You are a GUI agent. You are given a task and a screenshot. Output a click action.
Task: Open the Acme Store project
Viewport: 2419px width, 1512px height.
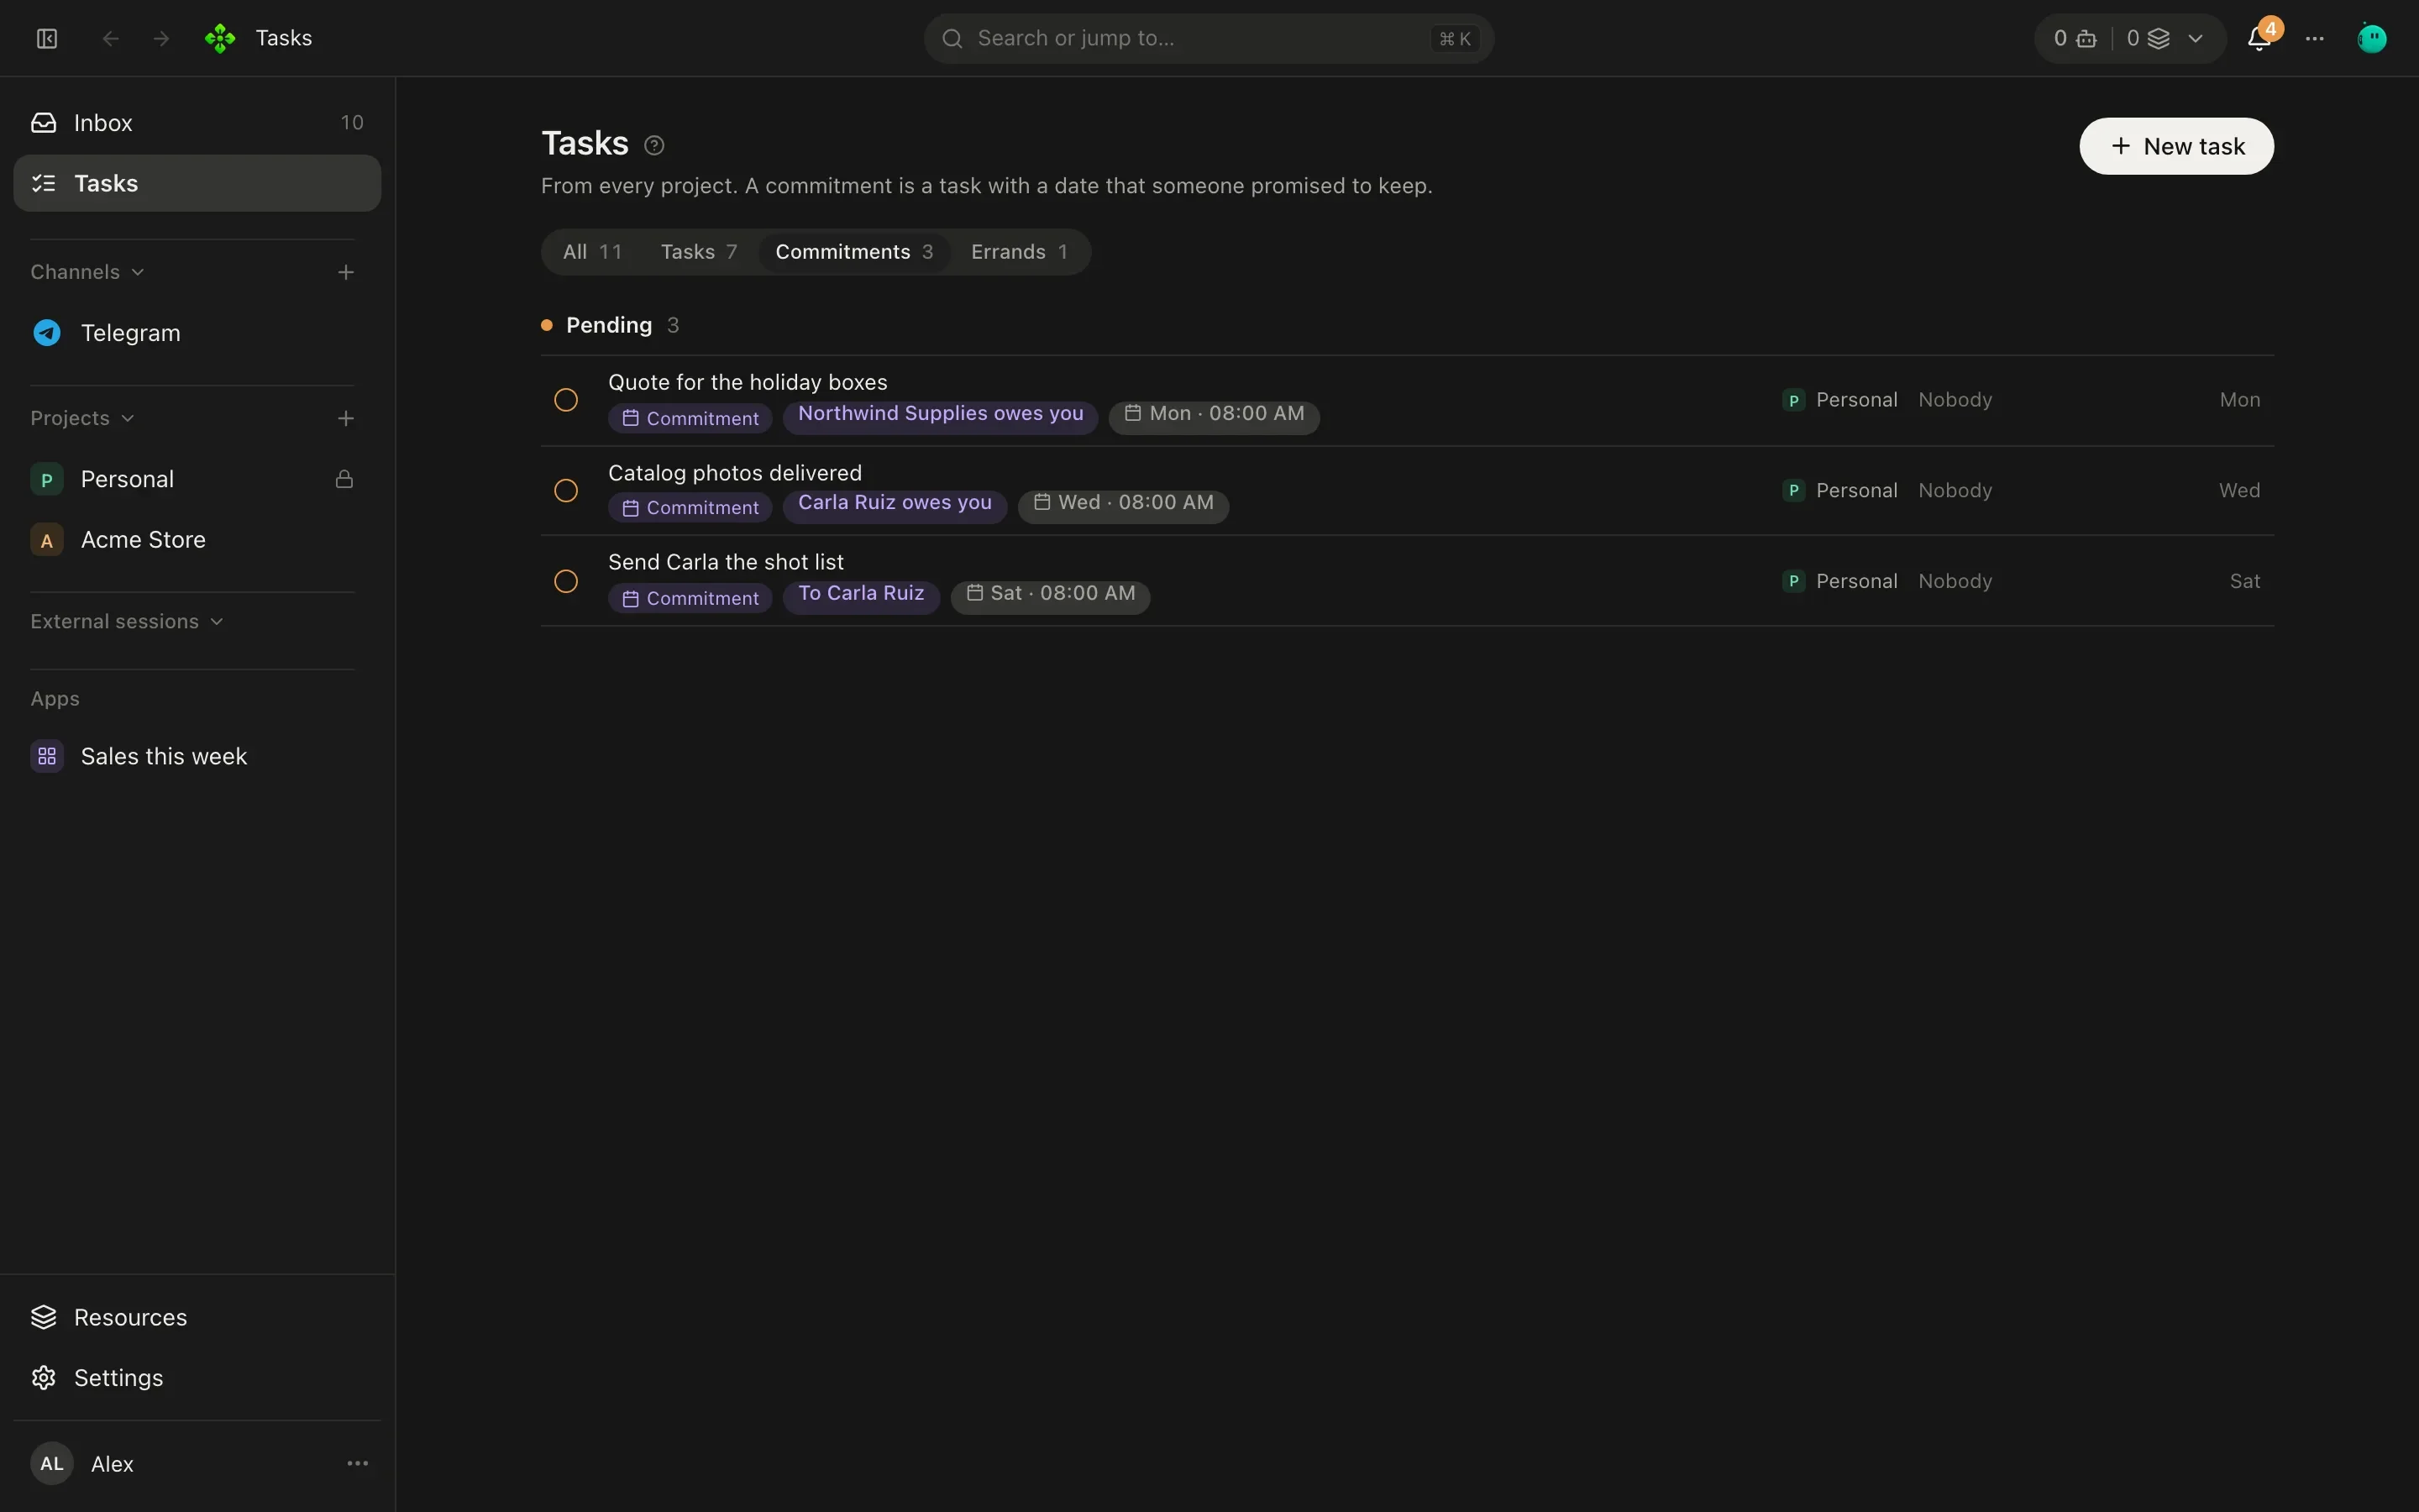(197, 540)
